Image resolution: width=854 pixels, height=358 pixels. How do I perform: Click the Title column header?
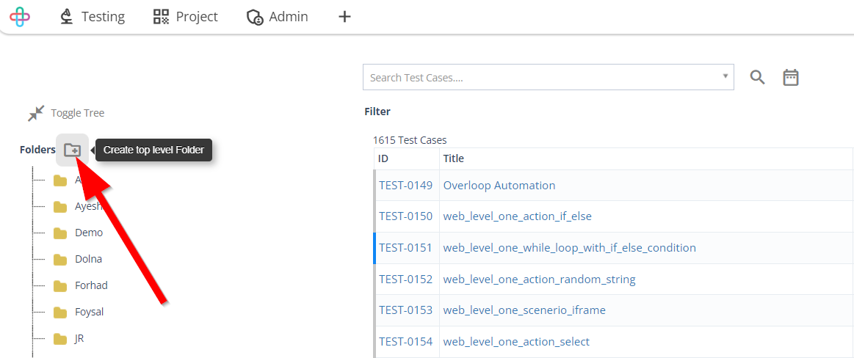(453, 159)
